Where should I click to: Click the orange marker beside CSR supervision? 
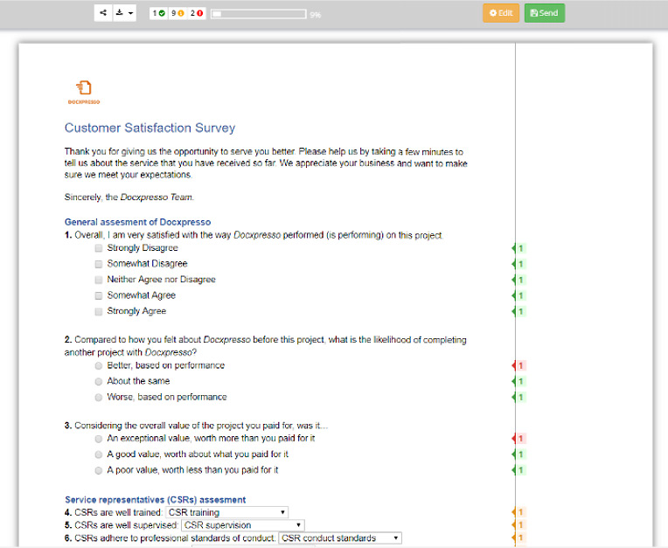(518, 525)
